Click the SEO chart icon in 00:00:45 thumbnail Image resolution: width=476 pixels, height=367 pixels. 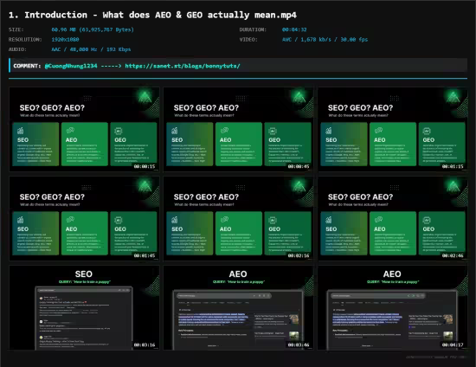(x=175, y=131)
